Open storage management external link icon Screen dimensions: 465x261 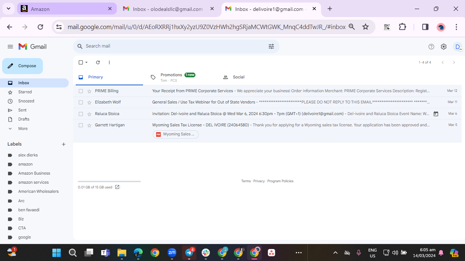click(x=117, y=187)
